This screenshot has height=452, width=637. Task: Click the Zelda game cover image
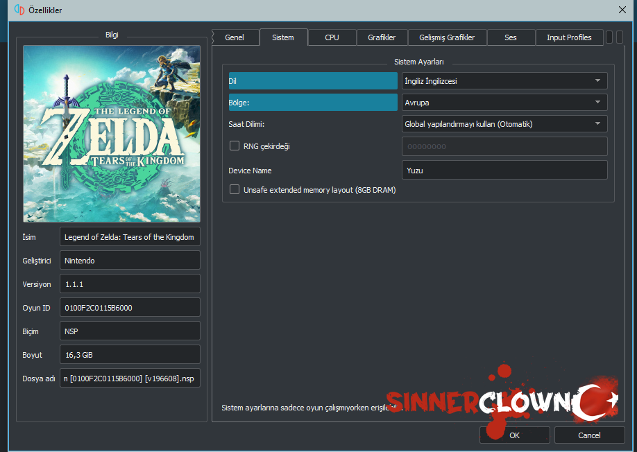point(112,134)
